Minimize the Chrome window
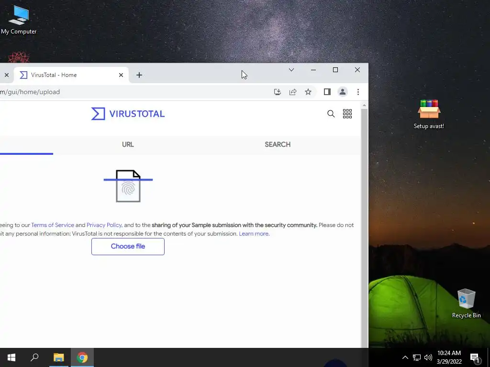The image size is (490, 367). point(313,70)
